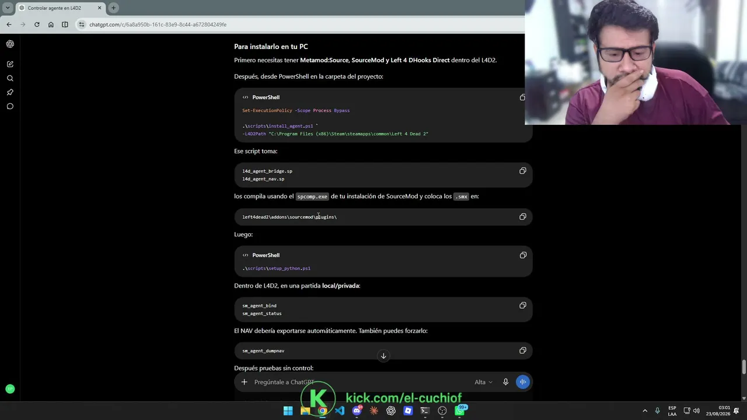Toggle the browser side panel
Screen dimensions: 747x420
65,24
